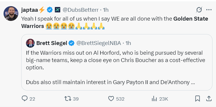Viewport: 216px width, 107px height.
Task: Open the three-dot more options menu
Action: tap(209, 10)
